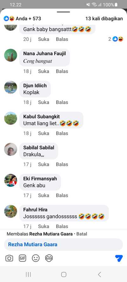
Task: Like Djun Idiich's Koplak comment
Action: [x=43, y=102]
